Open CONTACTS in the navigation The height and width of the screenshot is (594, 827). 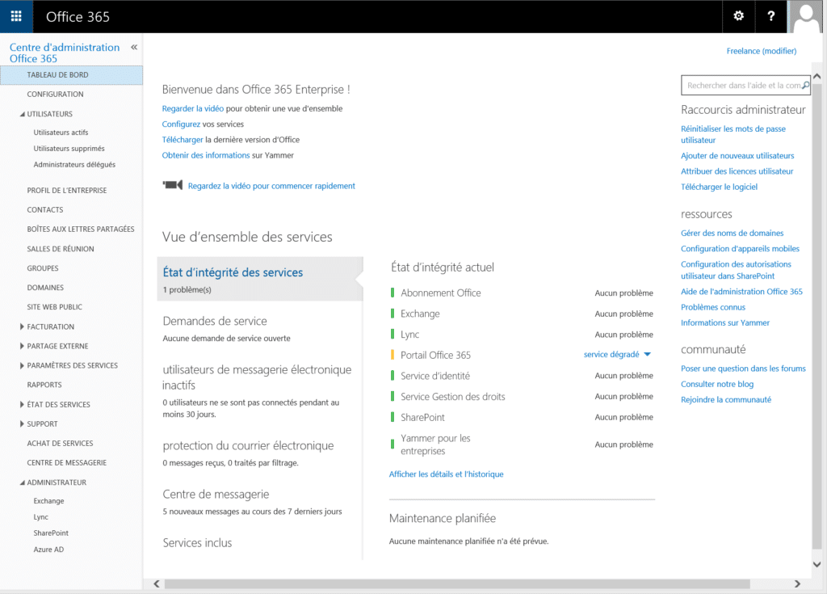45,210
